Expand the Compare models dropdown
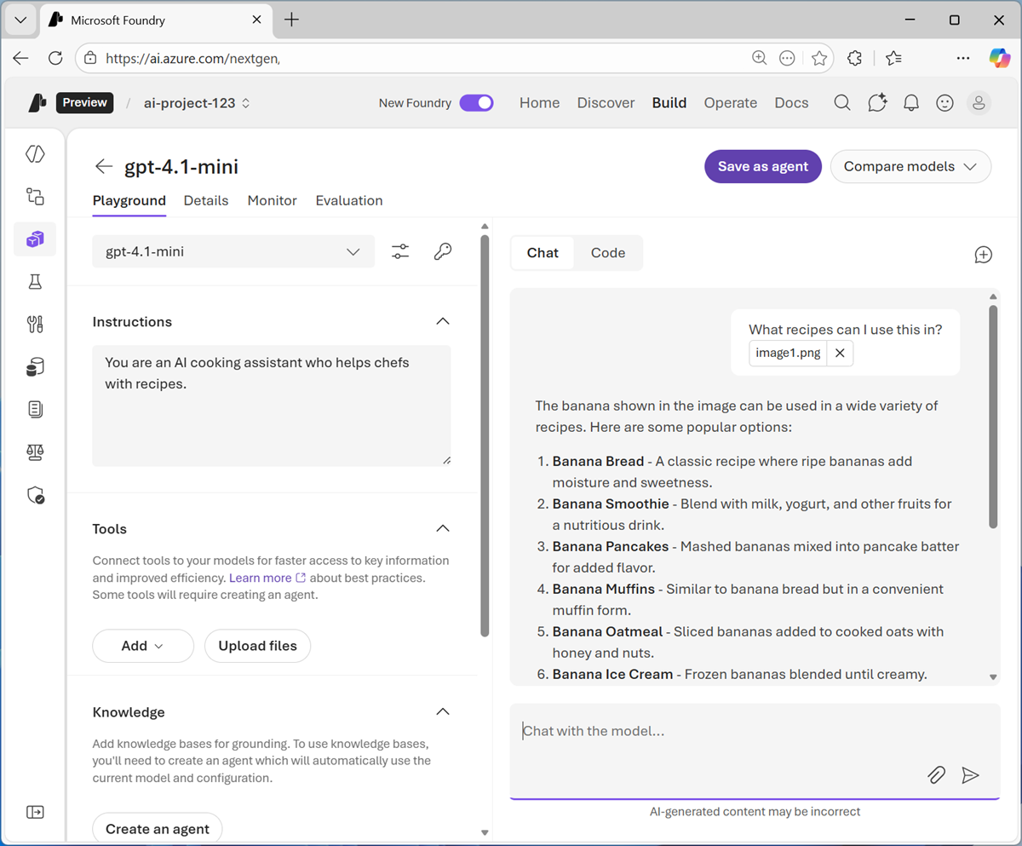 pyautogui.click(x=910, y=166)
